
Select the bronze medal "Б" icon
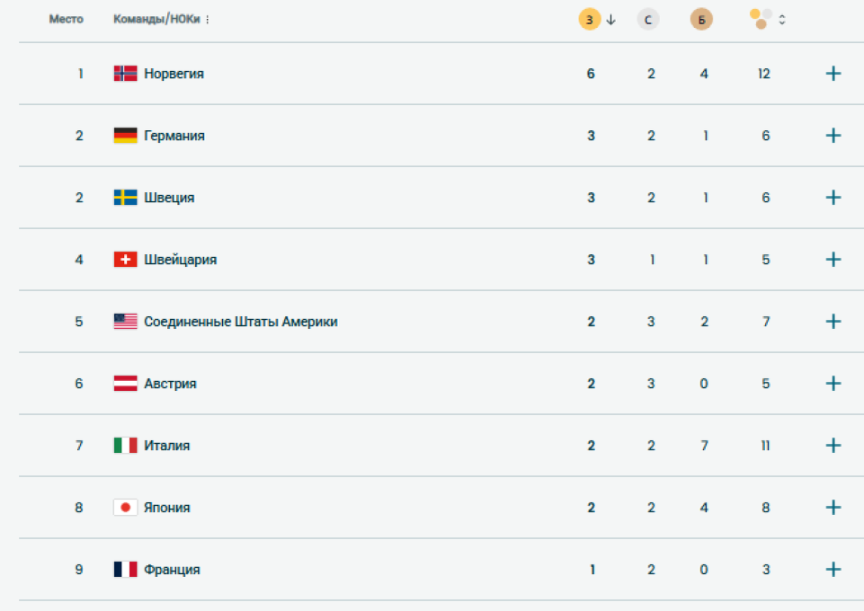pyautogui.click(x=702, y=18)
